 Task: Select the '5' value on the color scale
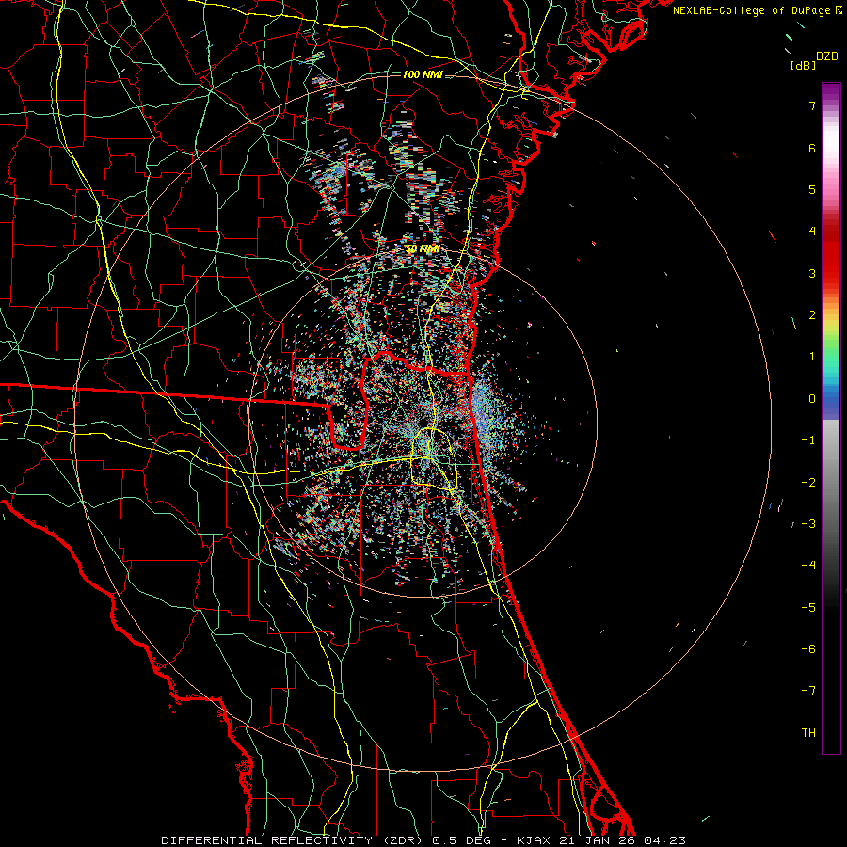(812, 189)
